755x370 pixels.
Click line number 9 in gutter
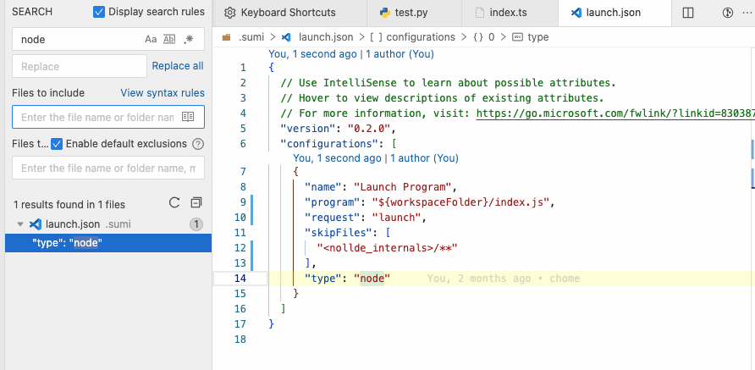click(x=243, y=202)
